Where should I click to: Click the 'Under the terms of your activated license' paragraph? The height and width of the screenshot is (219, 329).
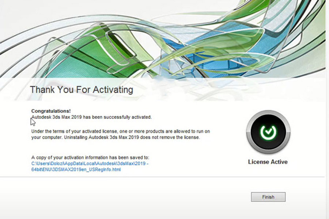point(121,134)
